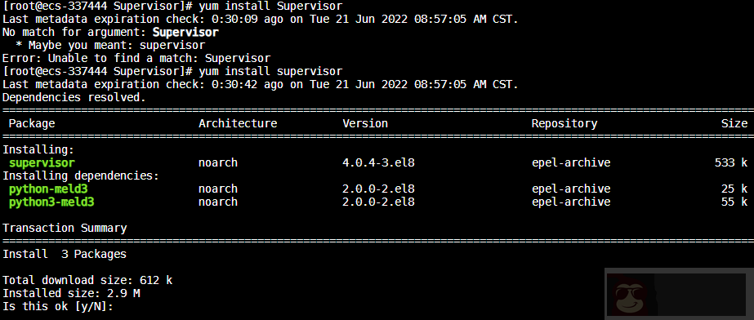Click 'Installed size: 2.9 M' line
Image resolution: width=754 pixels, height=320 pixels.
coord(71,293)
